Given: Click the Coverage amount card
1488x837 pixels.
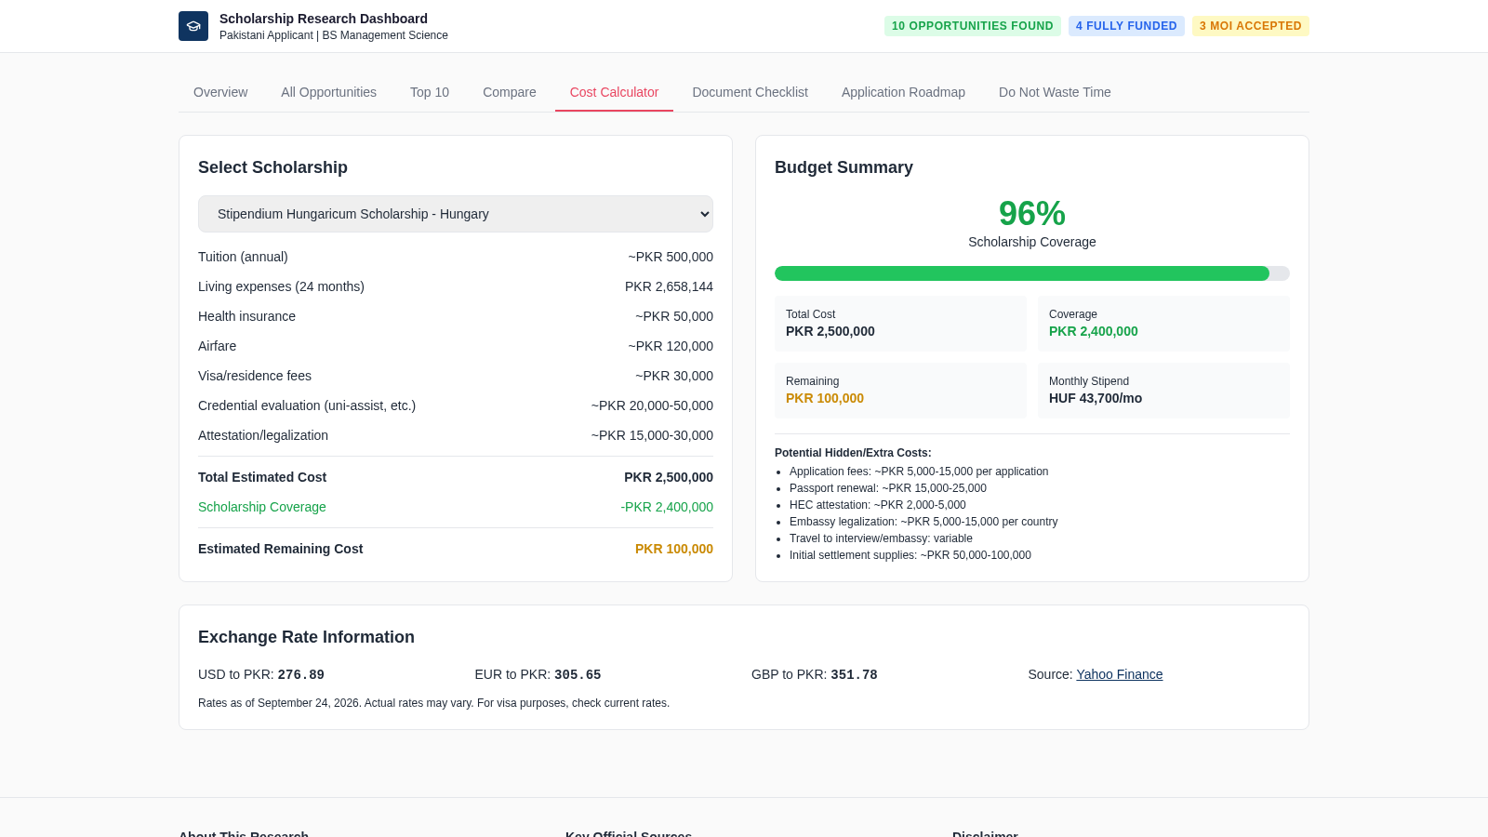Looking at the screenshot, I should pos(1163,324).
